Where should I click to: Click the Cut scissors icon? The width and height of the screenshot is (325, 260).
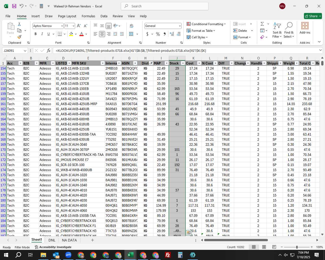click(x=19, y=24)
